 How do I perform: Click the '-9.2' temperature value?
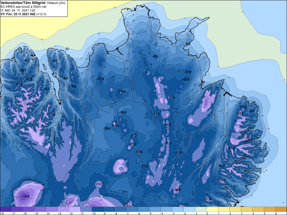(46, 89)
